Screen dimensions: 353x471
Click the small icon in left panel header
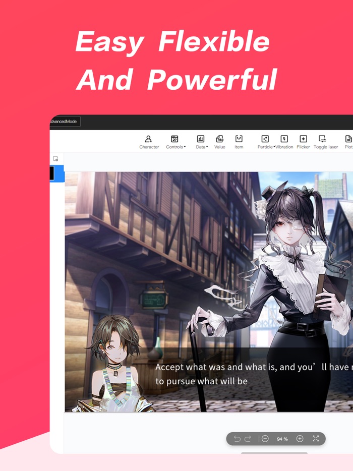point(55,158)
